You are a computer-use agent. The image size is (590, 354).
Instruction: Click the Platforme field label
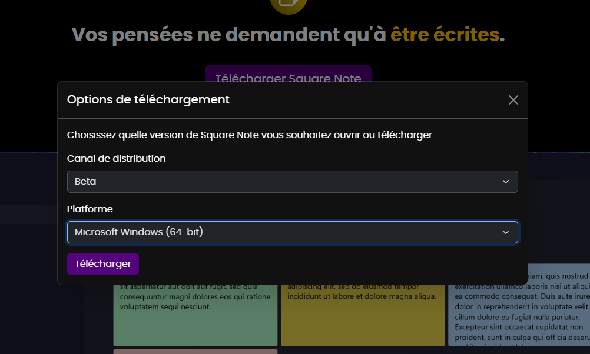click(90, 209)
